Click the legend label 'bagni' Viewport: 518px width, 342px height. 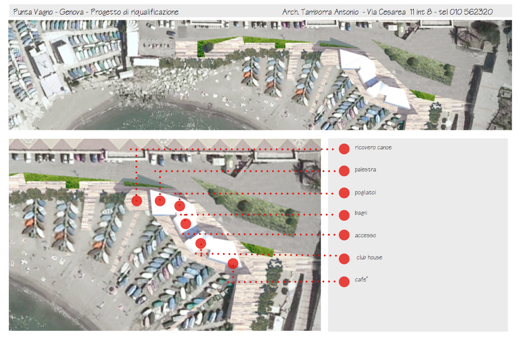[x=361, y=213]
